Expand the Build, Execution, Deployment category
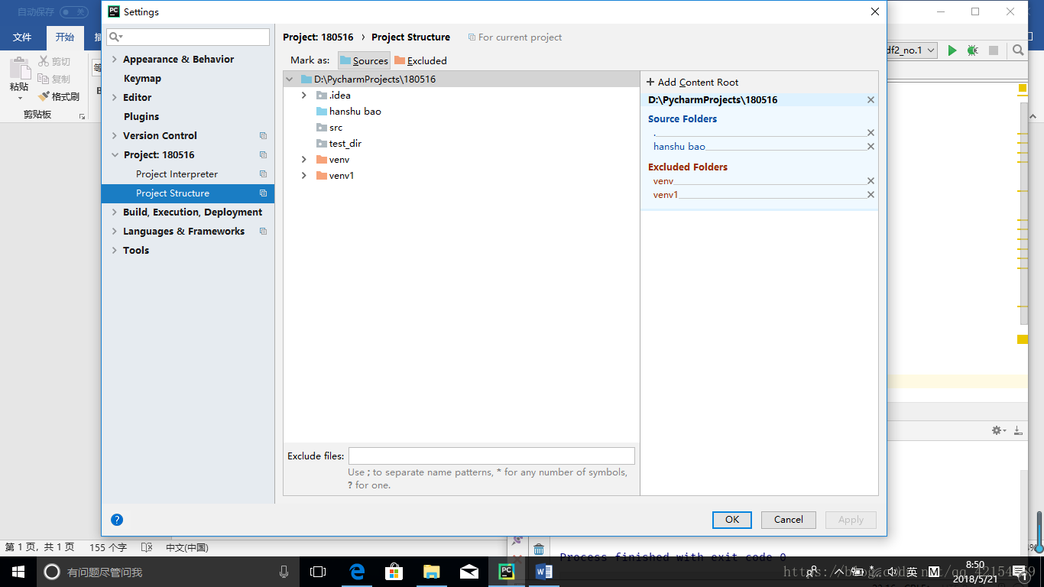The height and width of the screenshot is (587, 1044). click(x=115, y=212)
